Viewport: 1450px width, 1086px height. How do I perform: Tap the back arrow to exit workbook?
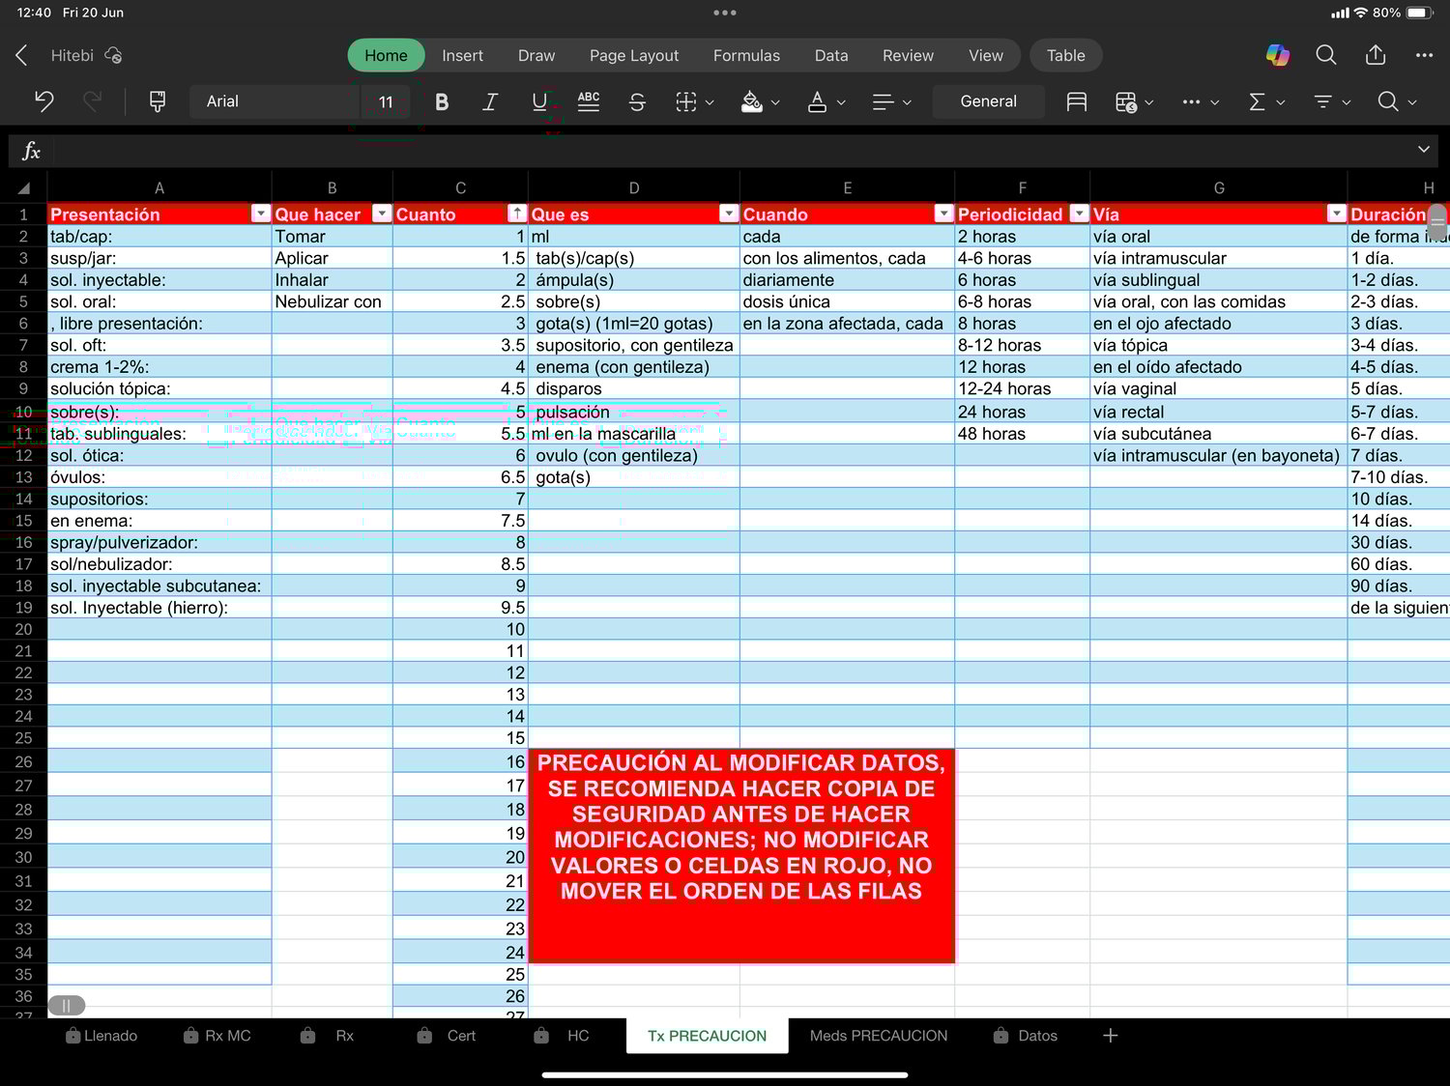21,55
